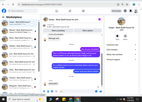The height and width of the screenshot is (102, 142).
Task: Bookmark this page with the star icon
Action: pos(127,5)
